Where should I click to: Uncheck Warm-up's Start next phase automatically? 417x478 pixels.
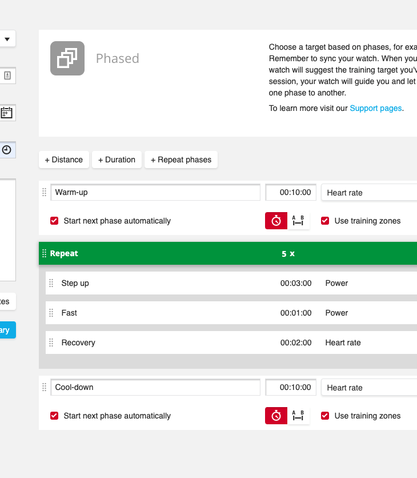coord(54,221)
